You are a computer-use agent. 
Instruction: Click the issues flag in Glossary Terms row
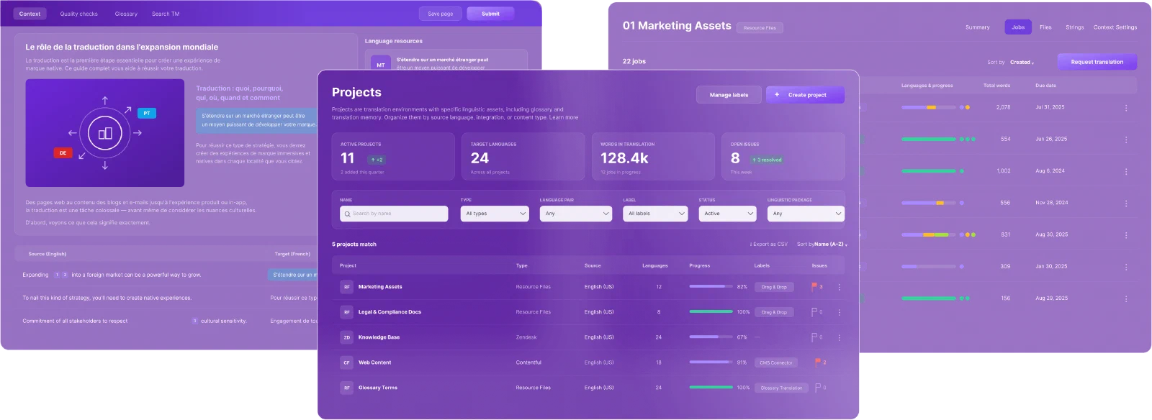tap(818, 387)
